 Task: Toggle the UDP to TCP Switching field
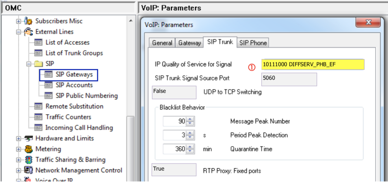pyautogui.click(x=174, y=92)
